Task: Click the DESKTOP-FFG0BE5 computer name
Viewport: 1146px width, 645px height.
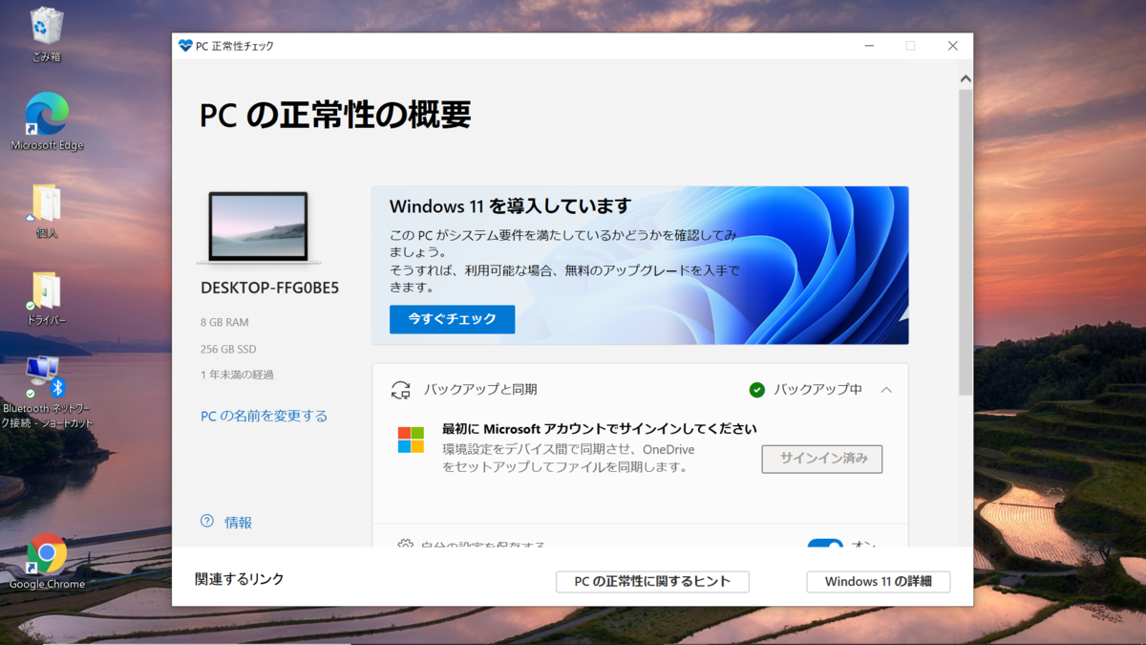Action: click(270, 288)
